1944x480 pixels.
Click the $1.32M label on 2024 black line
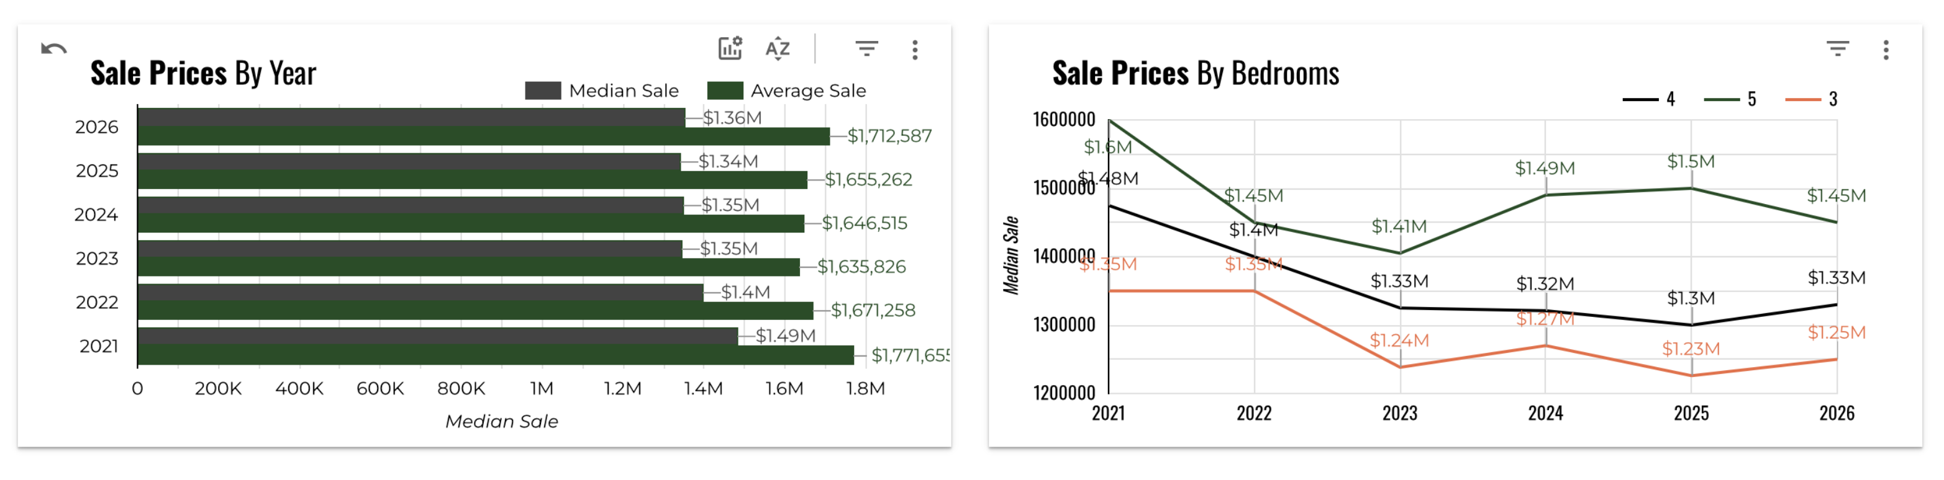coord(1545,284)
